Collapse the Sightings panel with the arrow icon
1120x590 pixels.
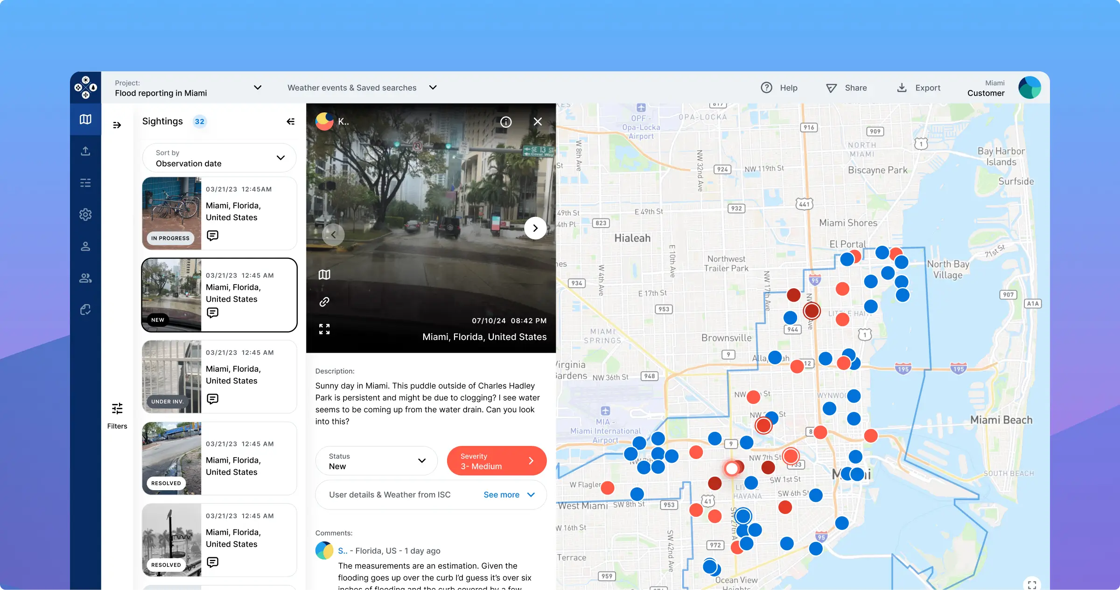point(290,122)
